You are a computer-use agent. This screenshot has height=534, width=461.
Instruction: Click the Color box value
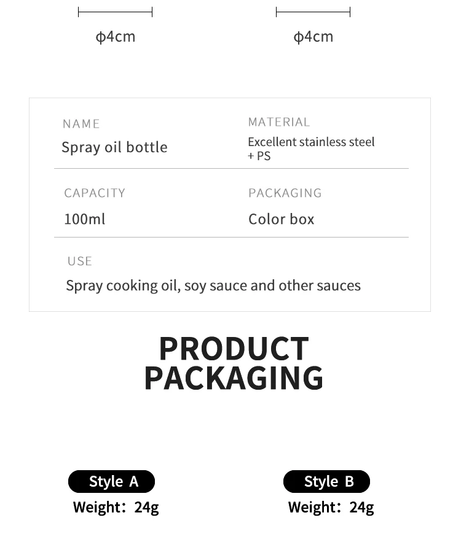point(281,219)
